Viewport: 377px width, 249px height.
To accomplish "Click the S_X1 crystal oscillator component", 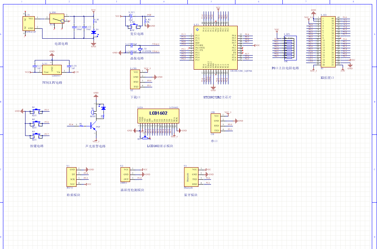I will 140,49.
